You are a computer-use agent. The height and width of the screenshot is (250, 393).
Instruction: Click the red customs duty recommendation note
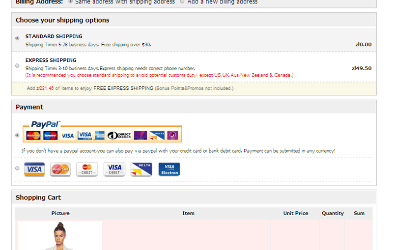pos(159,75)
